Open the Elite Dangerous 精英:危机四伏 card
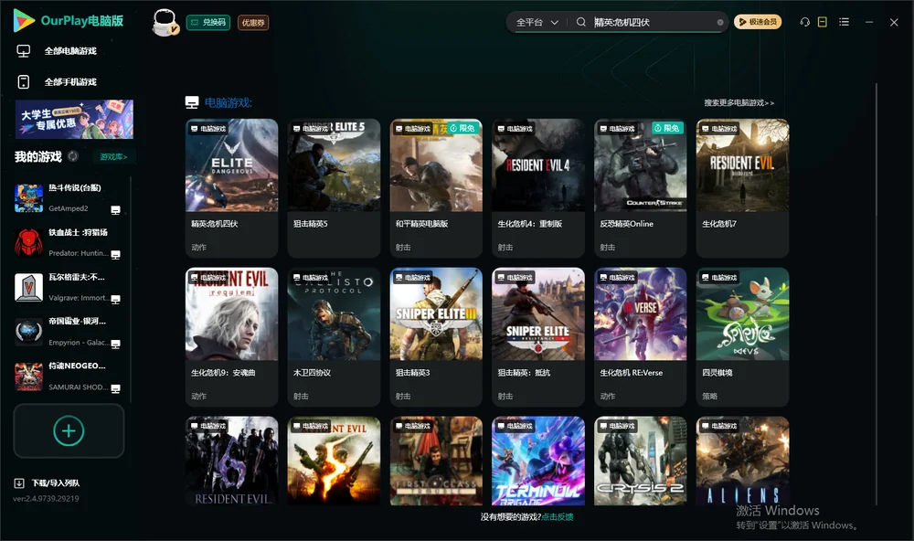This screenshot has width=914, height=541. [x=232, y=187]
